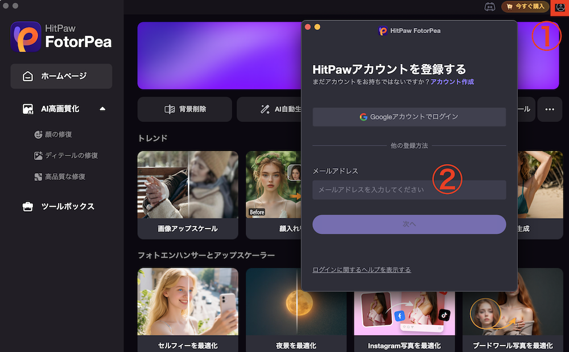Click the アカウント作成 link

pos(452,82)
